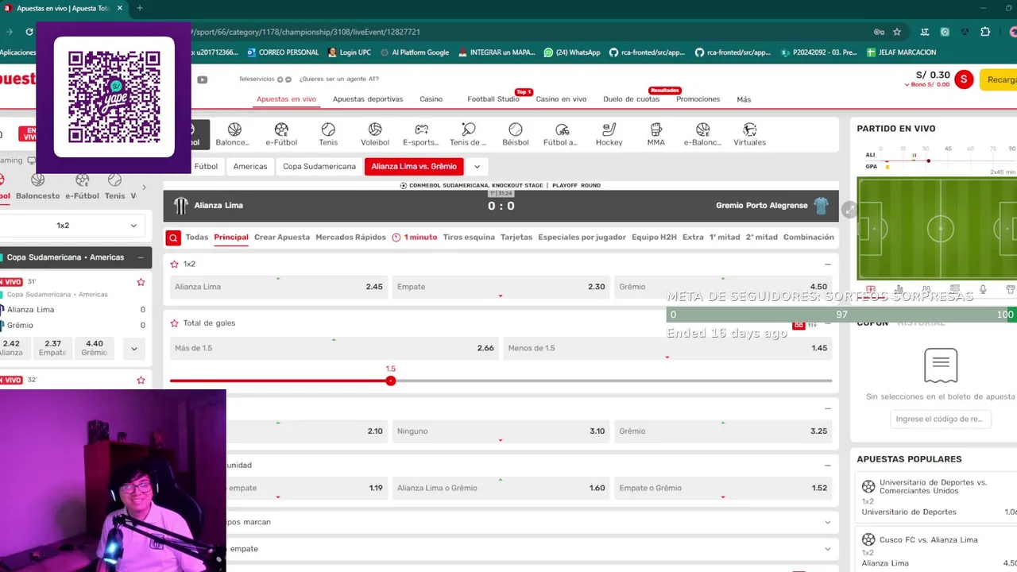Reload the page with browser refresh icon

pos(29,32)
